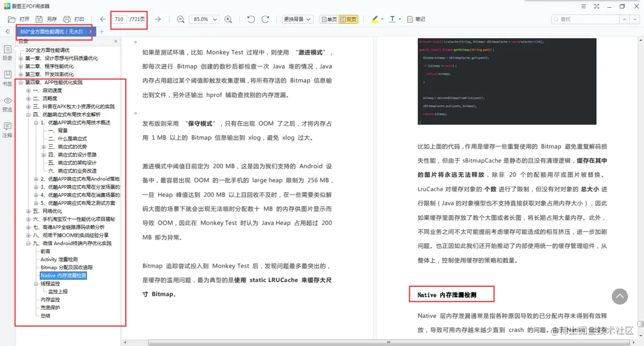Open the 笔记 notes tool
The height and width of the screenshot is (346, 644).
(416, 19)
